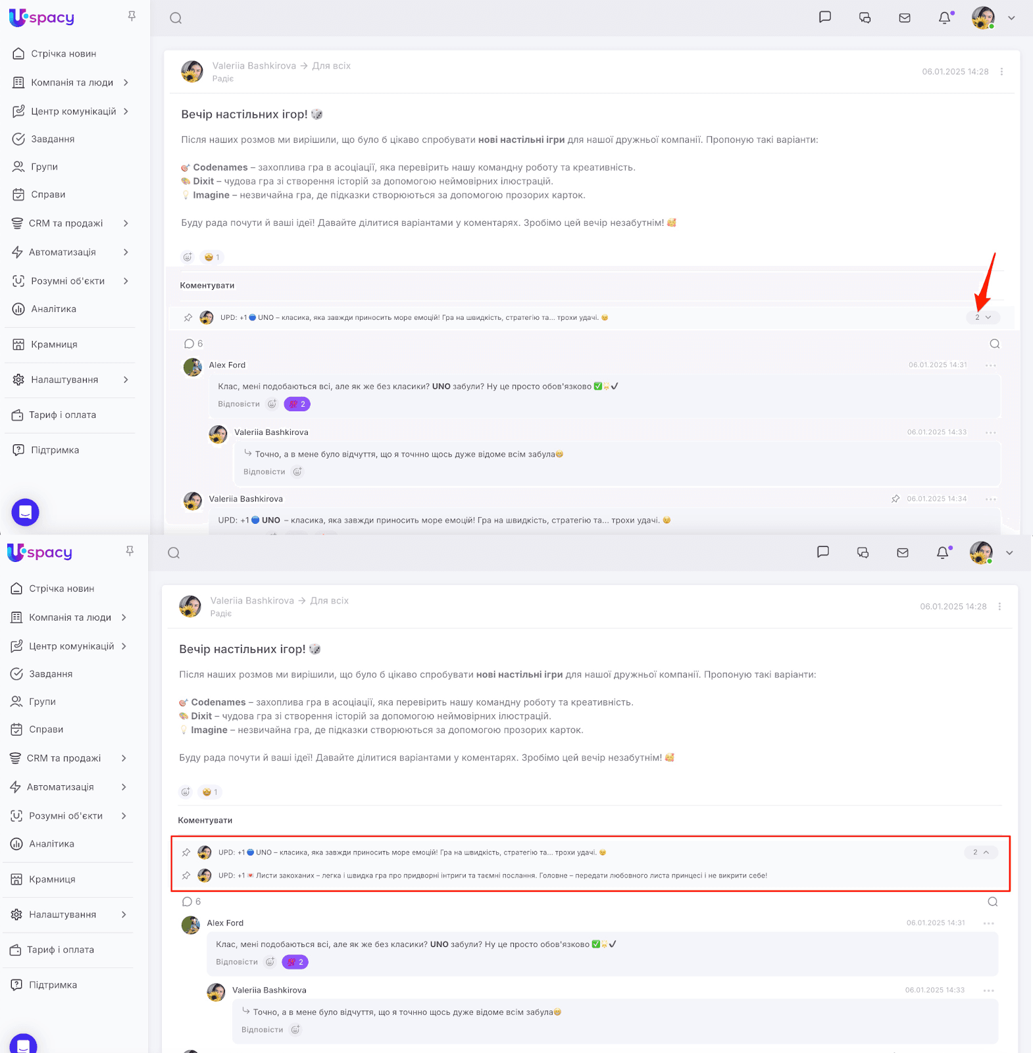Image resolution: width=1033 pixels, height=1053 pixels.
Task: Open post options three-dot menu near 14:28 in upper screenshot
Action: (1001, 72)
